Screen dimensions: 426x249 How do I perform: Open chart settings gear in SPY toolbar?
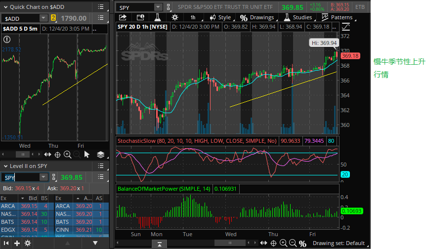pyautogui.click(x=175, y=17)
